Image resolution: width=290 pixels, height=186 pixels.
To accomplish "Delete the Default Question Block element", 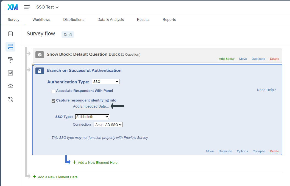I will tap(274, 59).
